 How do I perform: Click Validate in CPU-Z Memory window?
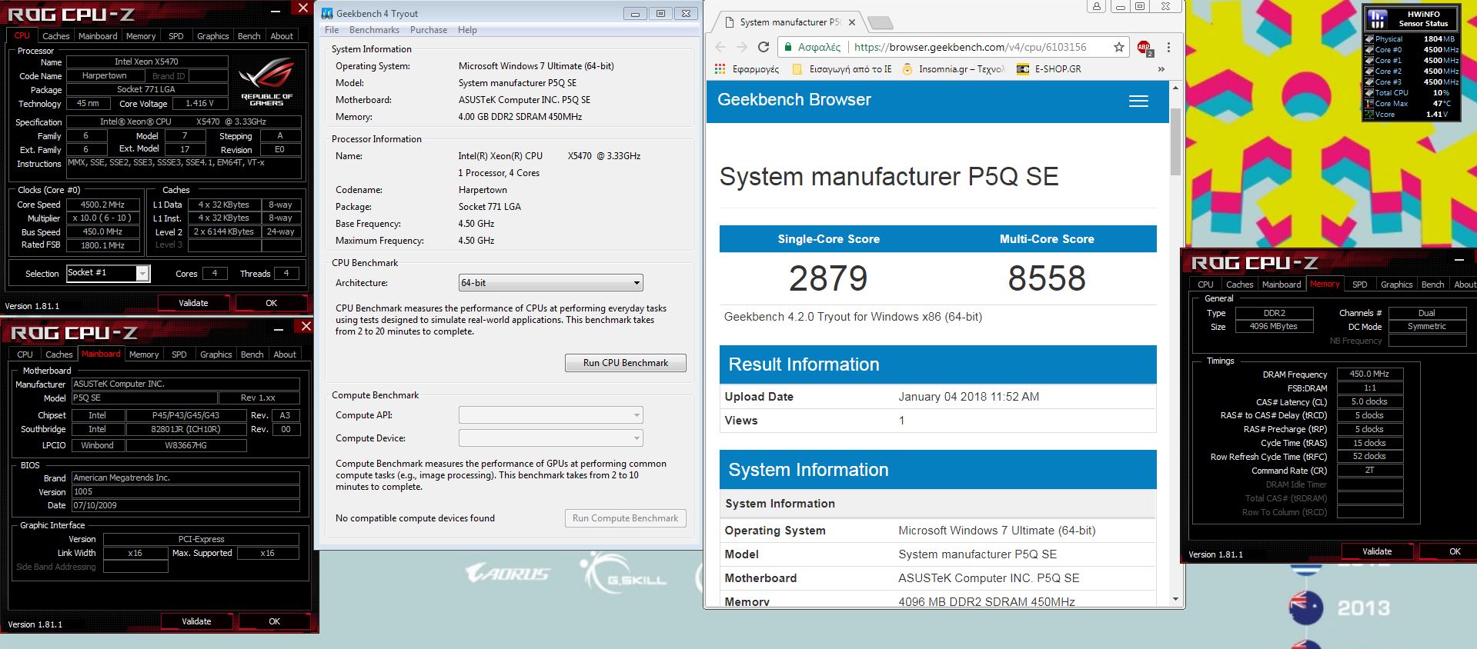[x=1377, y=551]
